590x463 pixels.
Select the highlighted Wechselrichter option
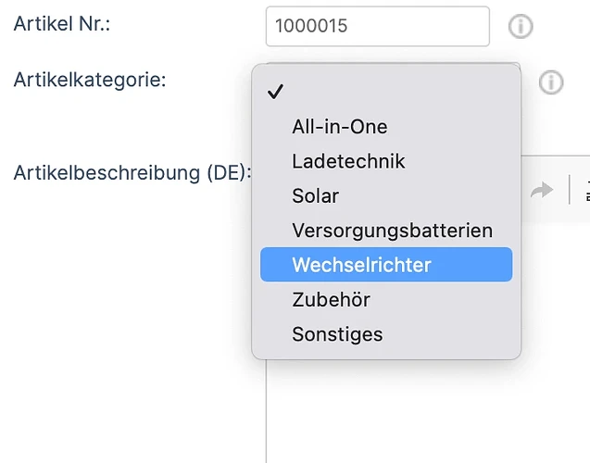386,265
